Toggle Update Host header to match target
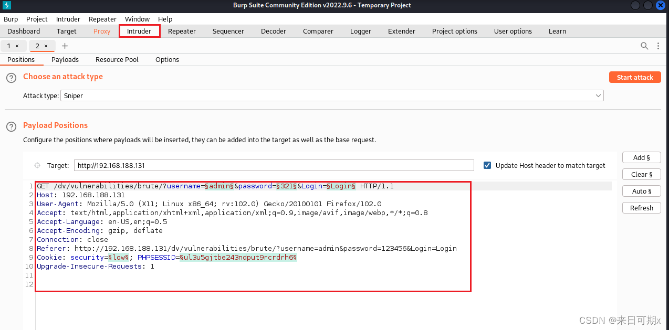Image resolution: width=669 pixels, height=330 pixels. point(487,165)
